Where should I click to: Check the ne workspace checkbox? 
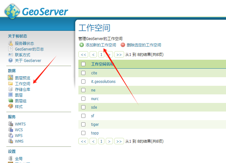[x=83, y=90]
